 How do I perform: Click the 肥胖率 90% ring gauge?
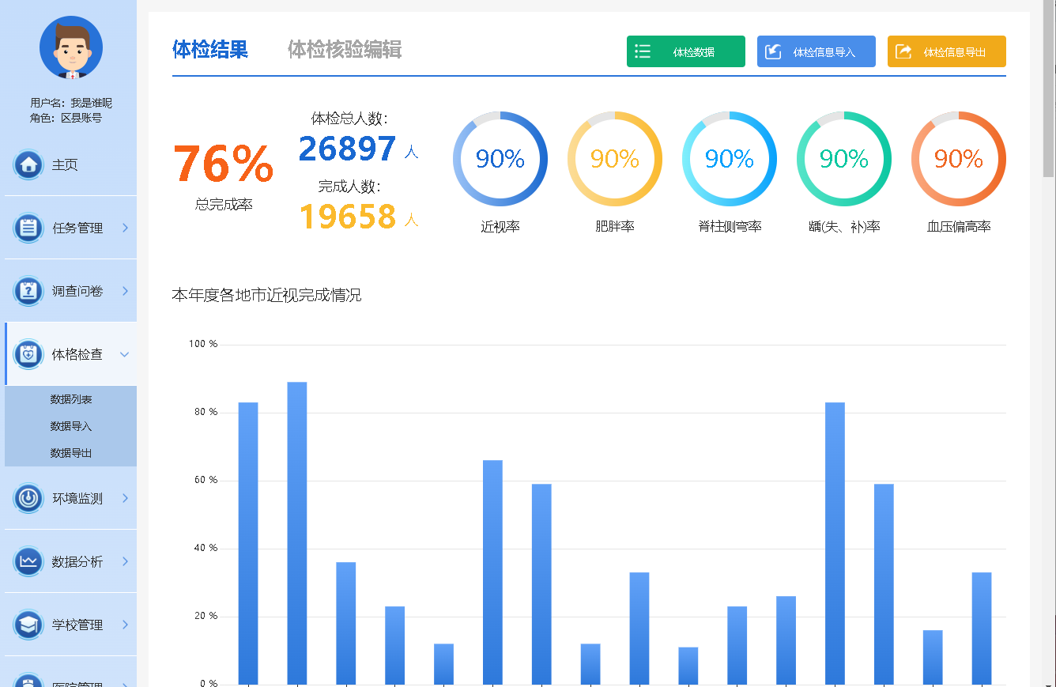(x=615, y=159)
